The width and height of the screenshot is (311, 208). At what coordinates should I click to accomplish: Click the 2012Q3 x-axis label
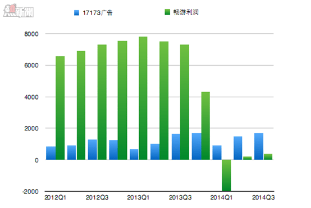[x=97, y=197]
